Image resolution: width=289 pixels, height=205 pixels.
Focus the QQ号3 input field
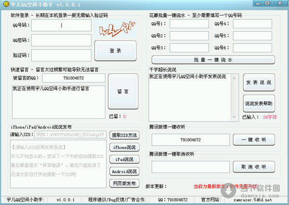(189, 48)
